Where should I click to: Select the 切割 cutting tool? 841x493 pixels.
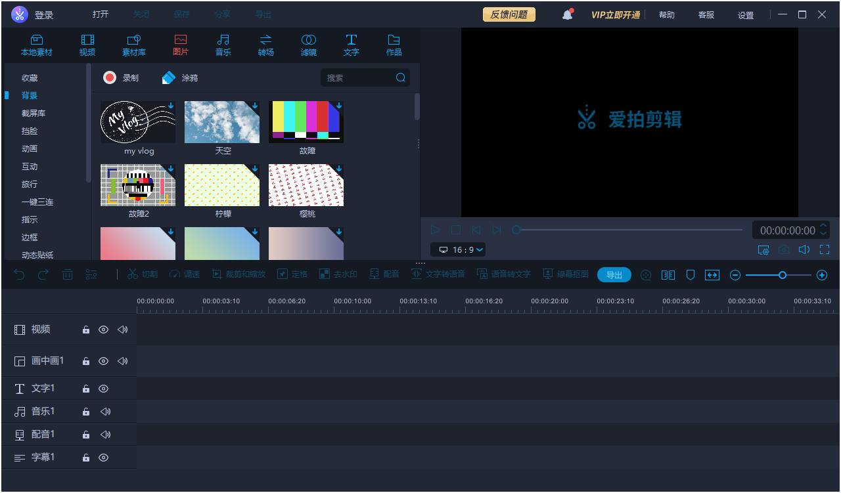pos(142,274)
